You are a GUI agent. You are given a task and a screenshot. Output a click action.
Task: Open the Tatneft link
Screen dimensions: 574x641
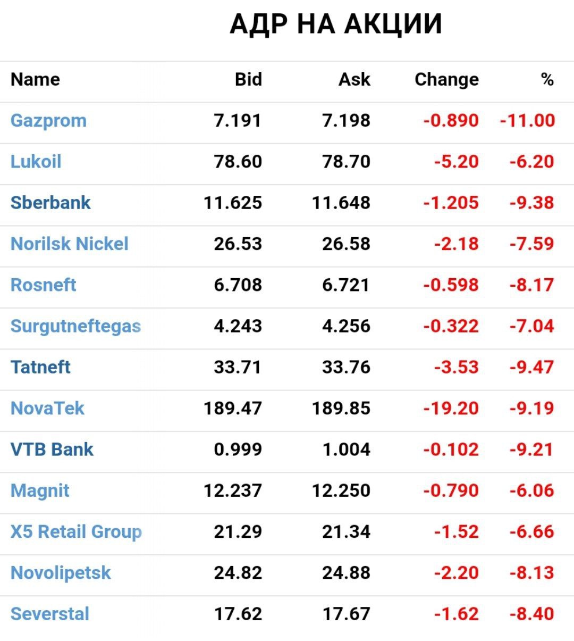(x=40, y=367)
